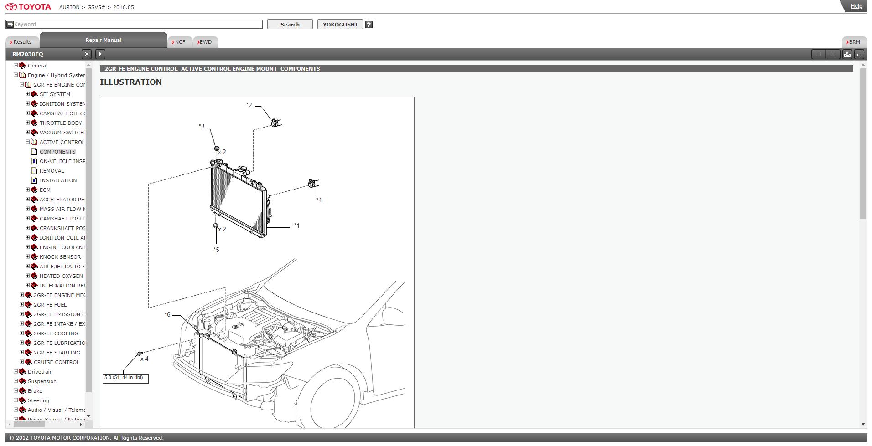
Task: Click the page icon beside ON-VEHICLE INSPECTION
Action: point(34,161)
